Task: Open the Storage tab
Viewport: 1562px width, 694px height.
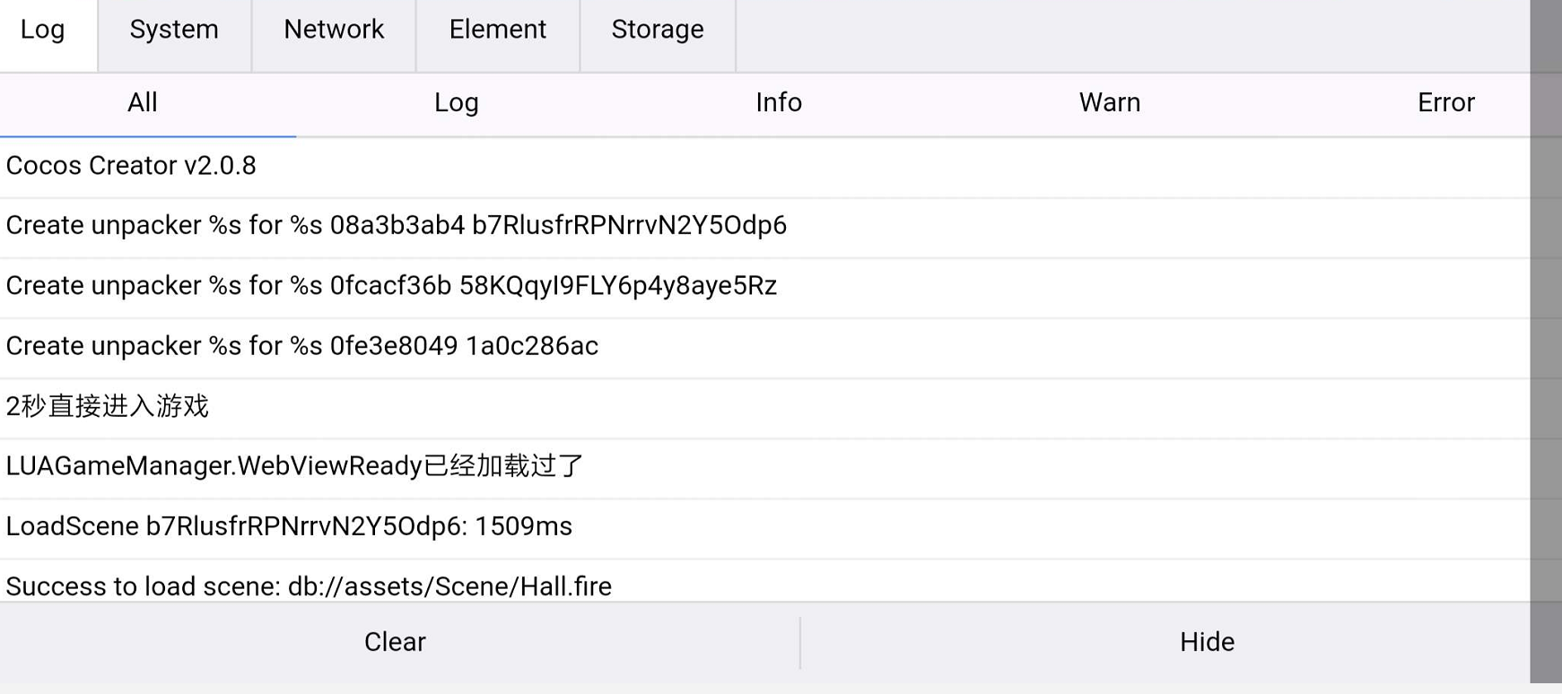Action: pos(657,30)
